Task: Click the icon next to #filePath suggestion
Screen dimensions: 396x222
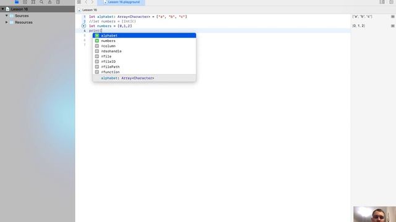Action: pyautogui.click(x=97, y=67)
